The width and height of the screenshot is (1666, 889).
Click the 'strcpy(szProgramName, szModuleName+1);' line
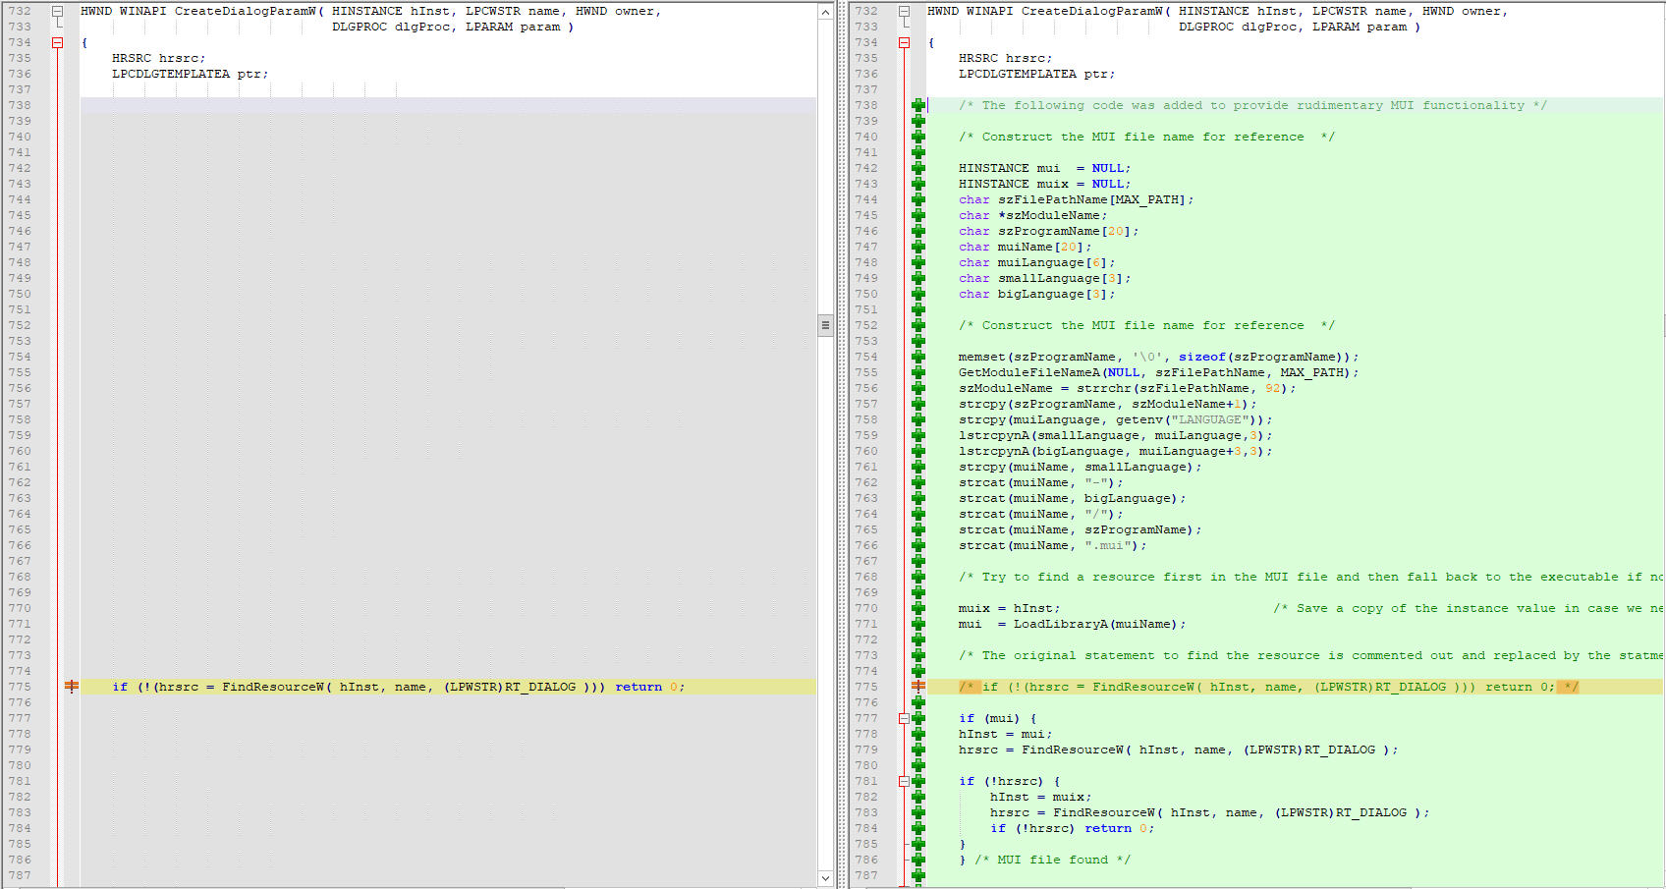pos(1107,404)
